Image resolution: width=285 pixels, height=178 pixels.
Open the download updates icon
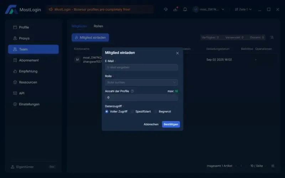coord(175,9)
